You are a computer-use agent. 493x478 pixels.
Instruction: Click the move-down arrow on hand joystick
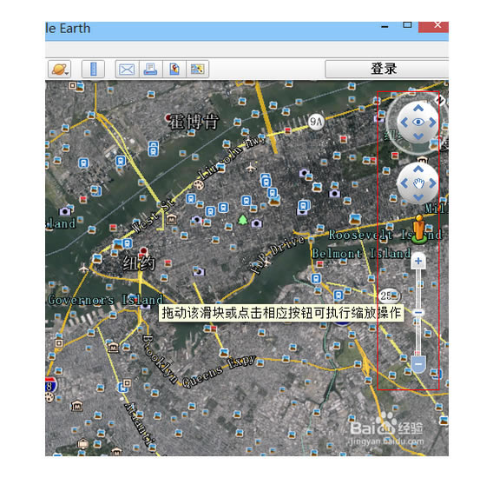(418, 197)
